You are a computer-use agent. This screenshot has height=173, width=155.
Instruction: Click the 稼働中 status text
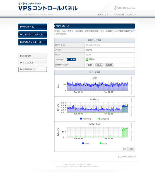pos(92,60)
